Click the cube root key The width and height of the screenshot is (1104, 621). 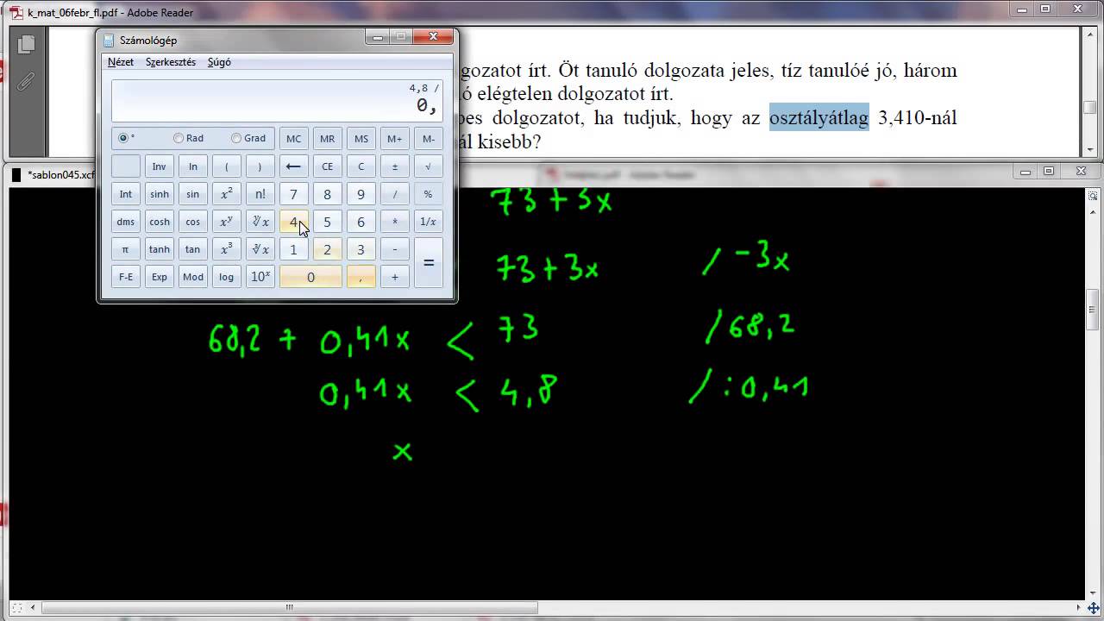click(x=260, y=249)
